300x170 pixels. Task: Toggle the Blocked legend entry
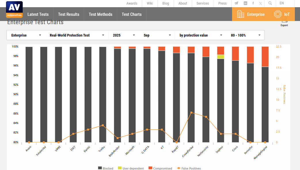(106, 168)
